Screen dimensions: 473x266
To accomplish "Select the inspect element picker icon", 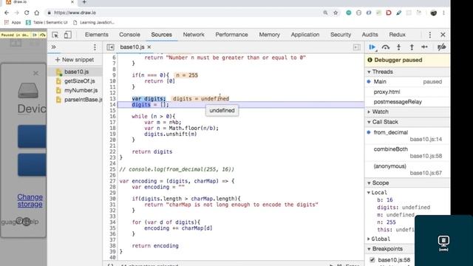I will tap(55, 35).
